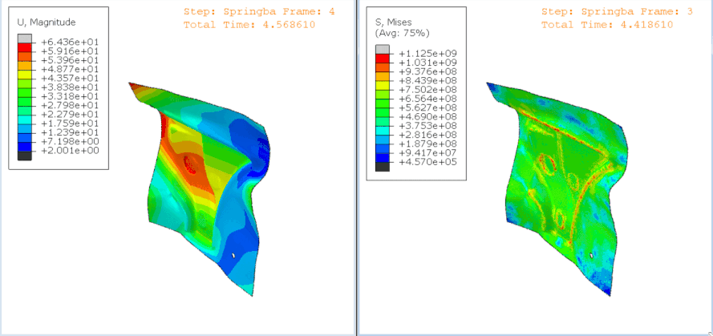Click the +5.627e+08 legend value
The width and height of the screenshot is (713, 336).
[427, 107]
